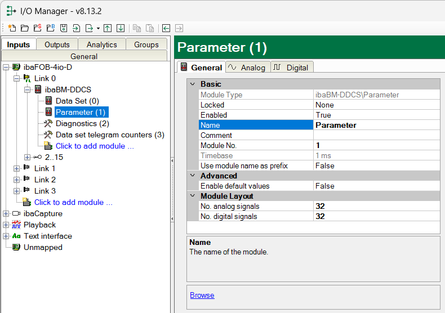Expand the Link 1 tree node
Image resolution: width=445 pixels, height=313 pixels.
(16, 168)
